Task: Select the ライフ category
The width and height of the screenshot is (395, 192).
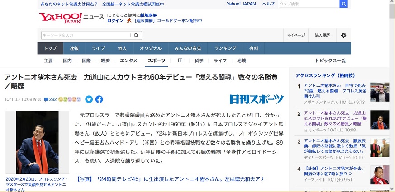Action: click(x=220, y=61)
